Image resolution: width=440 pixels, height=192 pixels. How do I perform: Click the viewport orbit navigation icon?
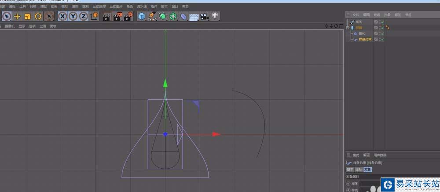pos(336,26)
